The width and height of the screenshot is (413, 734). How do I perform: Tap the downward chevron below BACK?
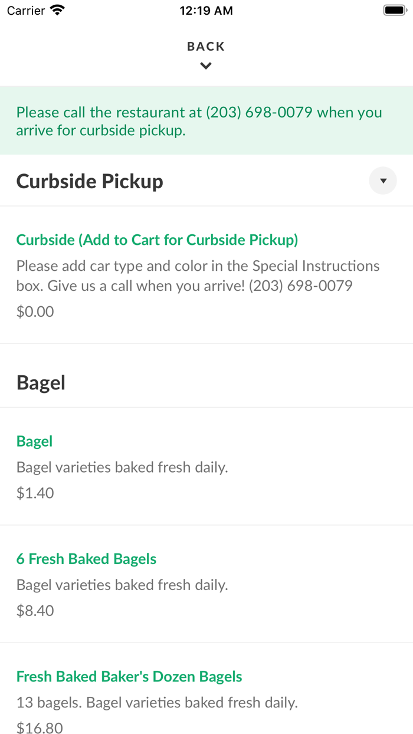206,65
